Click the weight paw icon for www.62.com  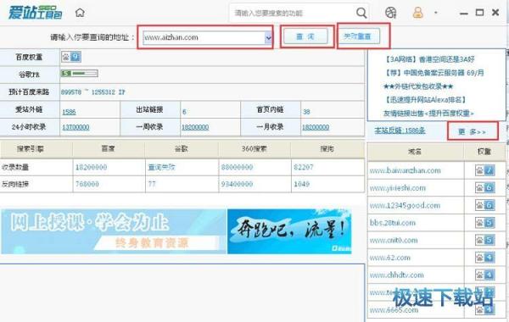tap(484, 258)
